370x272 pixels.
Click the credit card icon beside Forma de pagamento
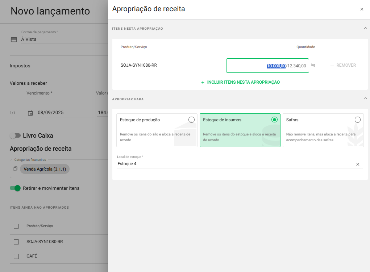pos(14,39)
